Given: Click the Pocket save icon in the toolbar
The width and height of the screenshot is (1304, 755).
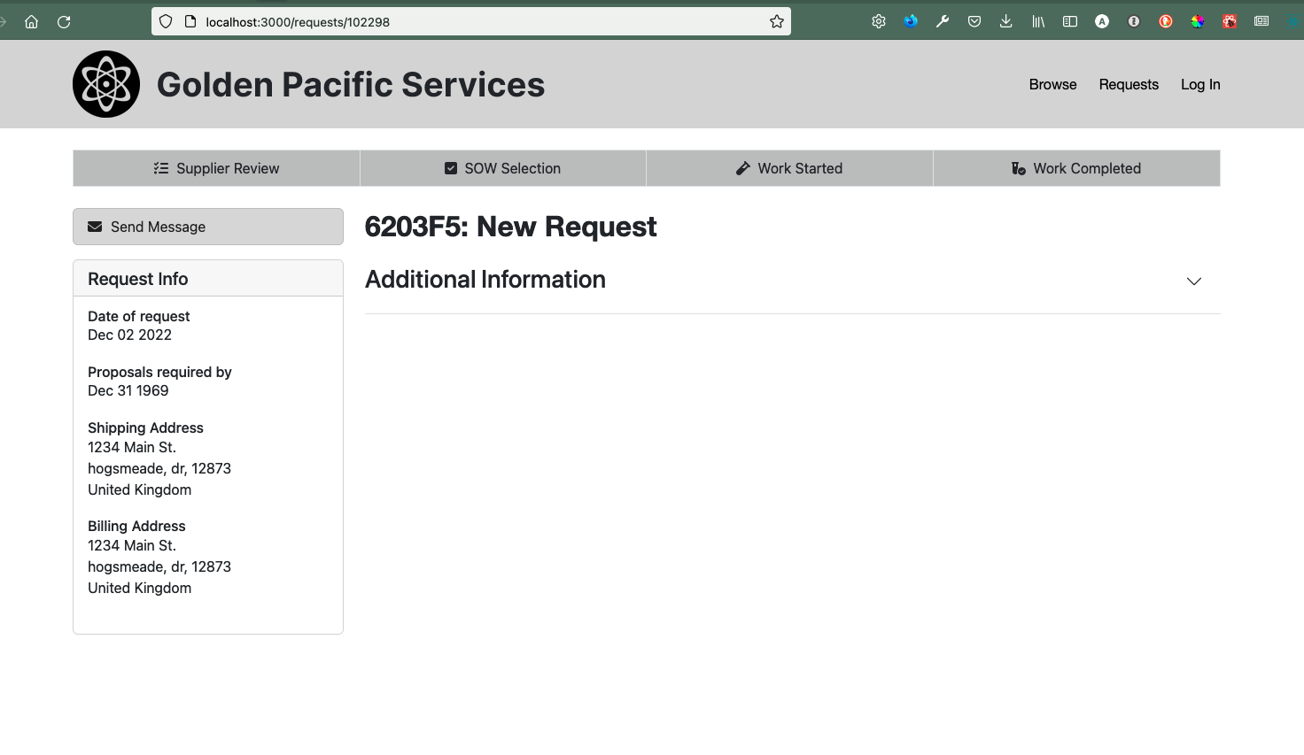Looking at the screenshot, I should click(x=974, y=21).
